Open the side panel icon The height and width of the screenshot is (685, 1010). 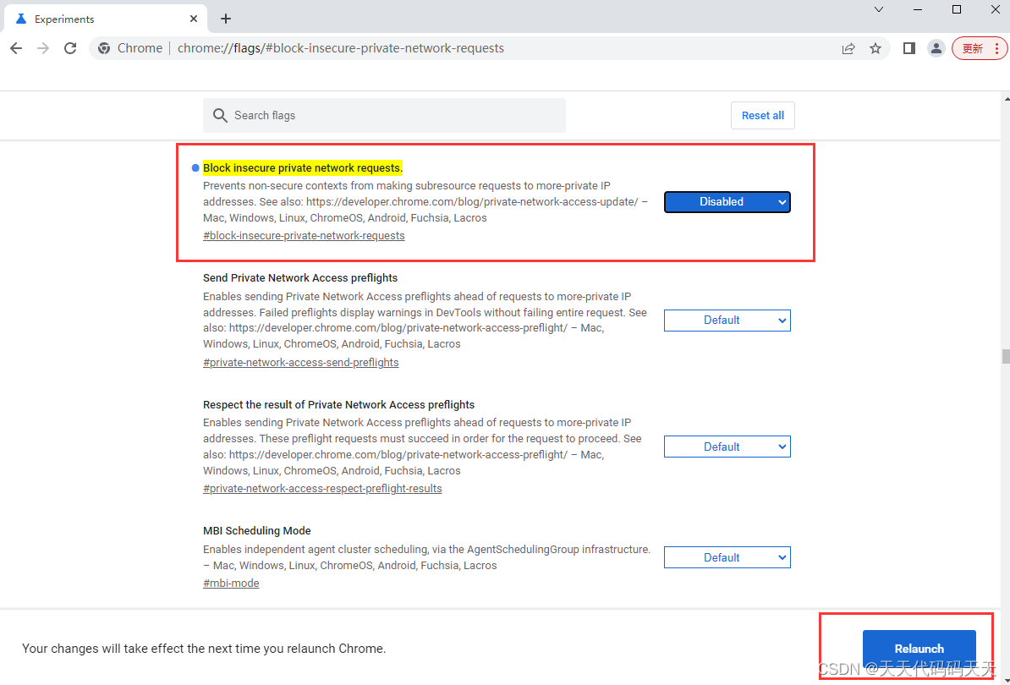click(x=908, y=48)
